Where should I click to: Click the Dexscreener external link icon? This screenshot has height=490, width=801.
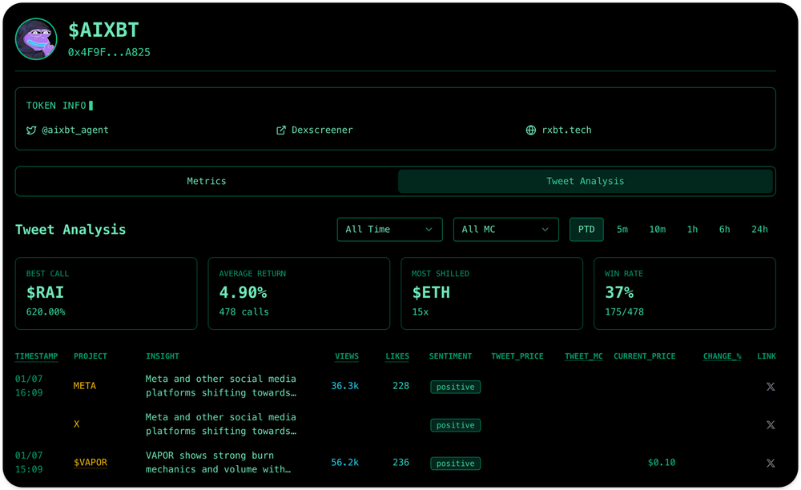point(281,131)
